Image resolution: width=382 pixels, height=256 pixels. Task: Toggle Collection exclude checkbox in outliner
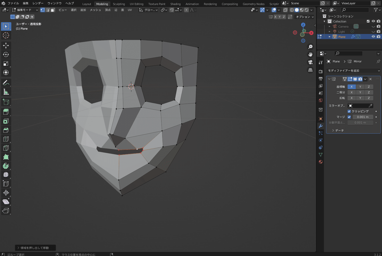(368, 21)
